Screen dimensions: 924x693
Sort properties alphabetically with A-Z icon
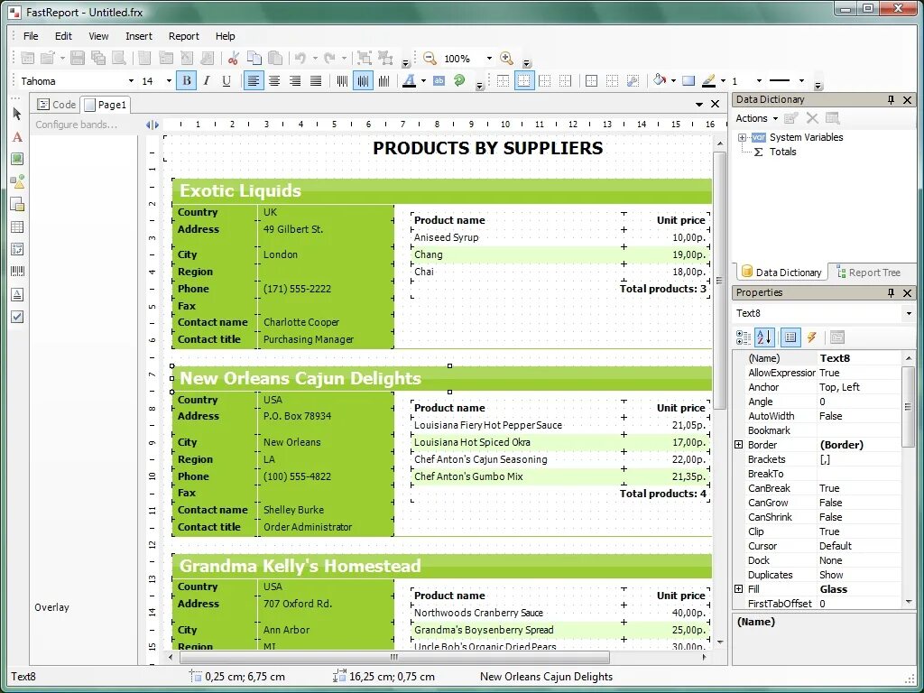point(764,337)
